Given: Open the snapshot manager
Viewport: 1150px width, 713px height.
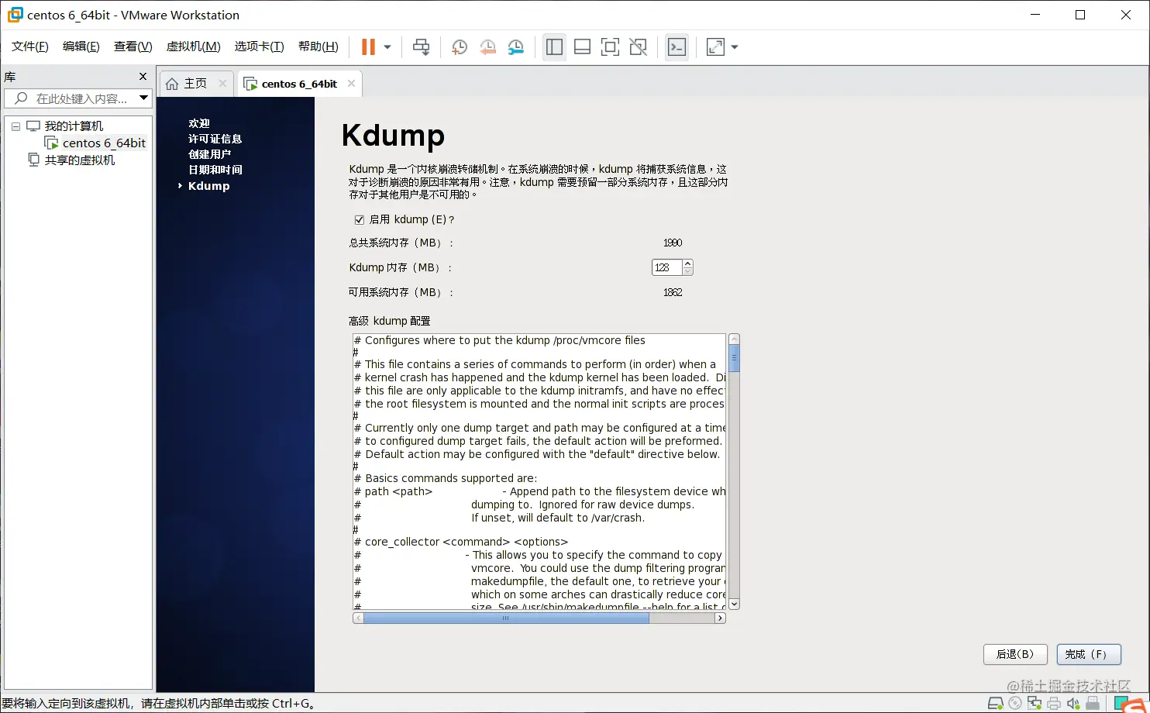Looking at the screenshot, I should (516, 47).
